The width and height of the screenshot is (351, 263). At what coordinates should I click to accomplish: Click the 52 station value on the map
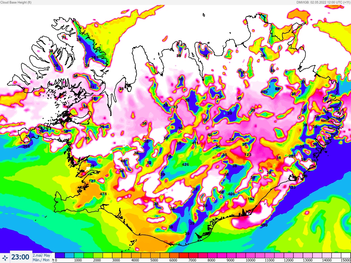pyautogui.click(x=149, y=163)
